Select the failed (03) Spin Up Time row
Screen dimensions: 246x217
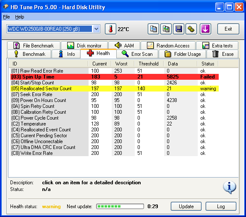click(115, 77)
